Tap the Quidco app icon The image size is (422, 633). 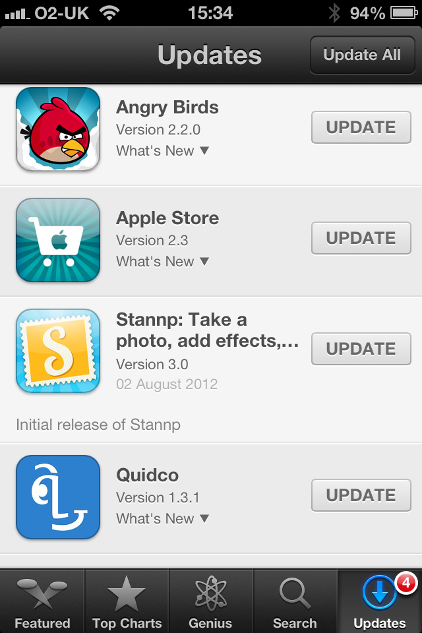(58, 497)
